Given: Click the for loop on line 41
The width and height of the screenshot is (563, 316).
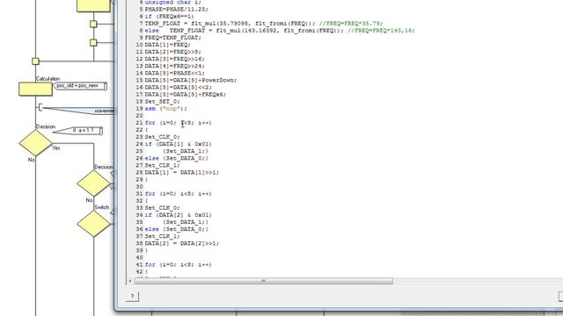Looking at the screenshot, I should tap(178, 265).
